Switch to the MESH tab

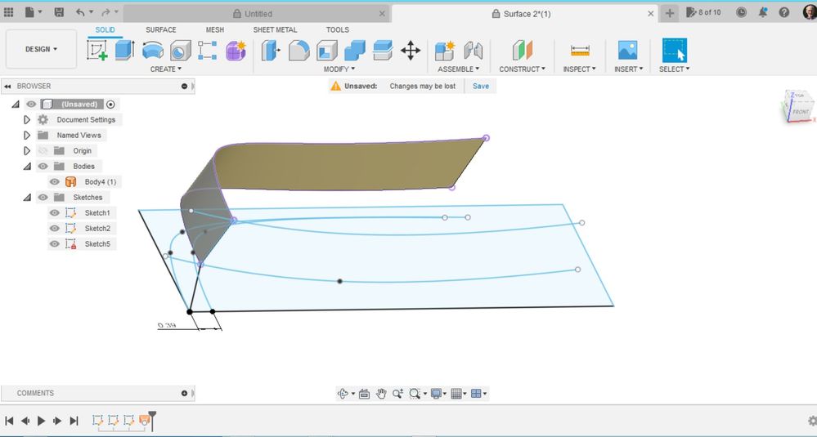coord(214,29)
